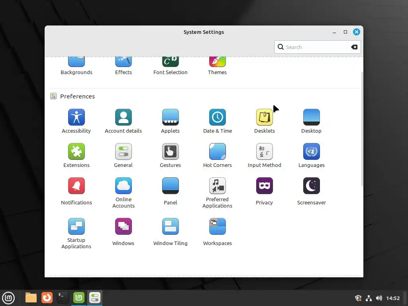
Task: Clear the search field with backspace icon
Action: [x=354, y=47]
